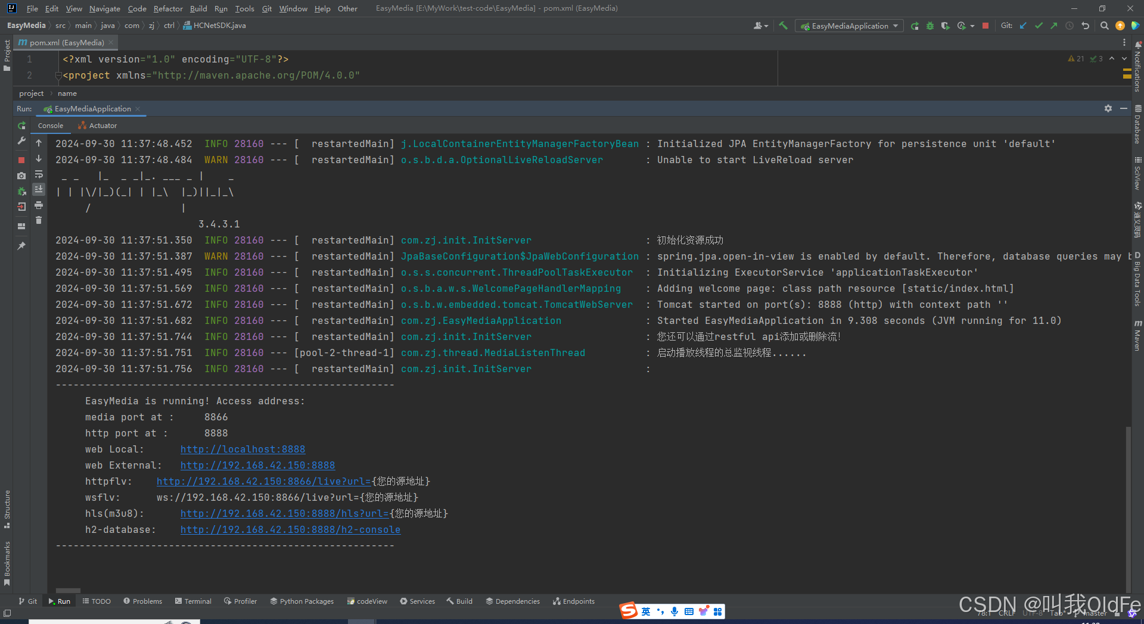Click the orange IDE update arrow icon
Screen dimensions: 1144x624
1120,26
